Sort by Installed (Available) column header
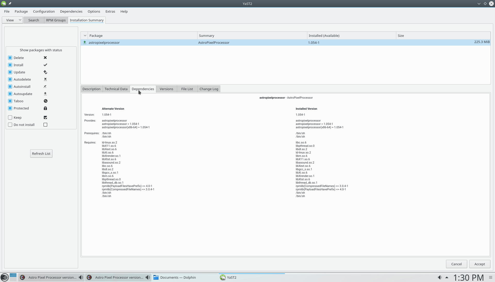495x282 pixels. click(352, 36)
